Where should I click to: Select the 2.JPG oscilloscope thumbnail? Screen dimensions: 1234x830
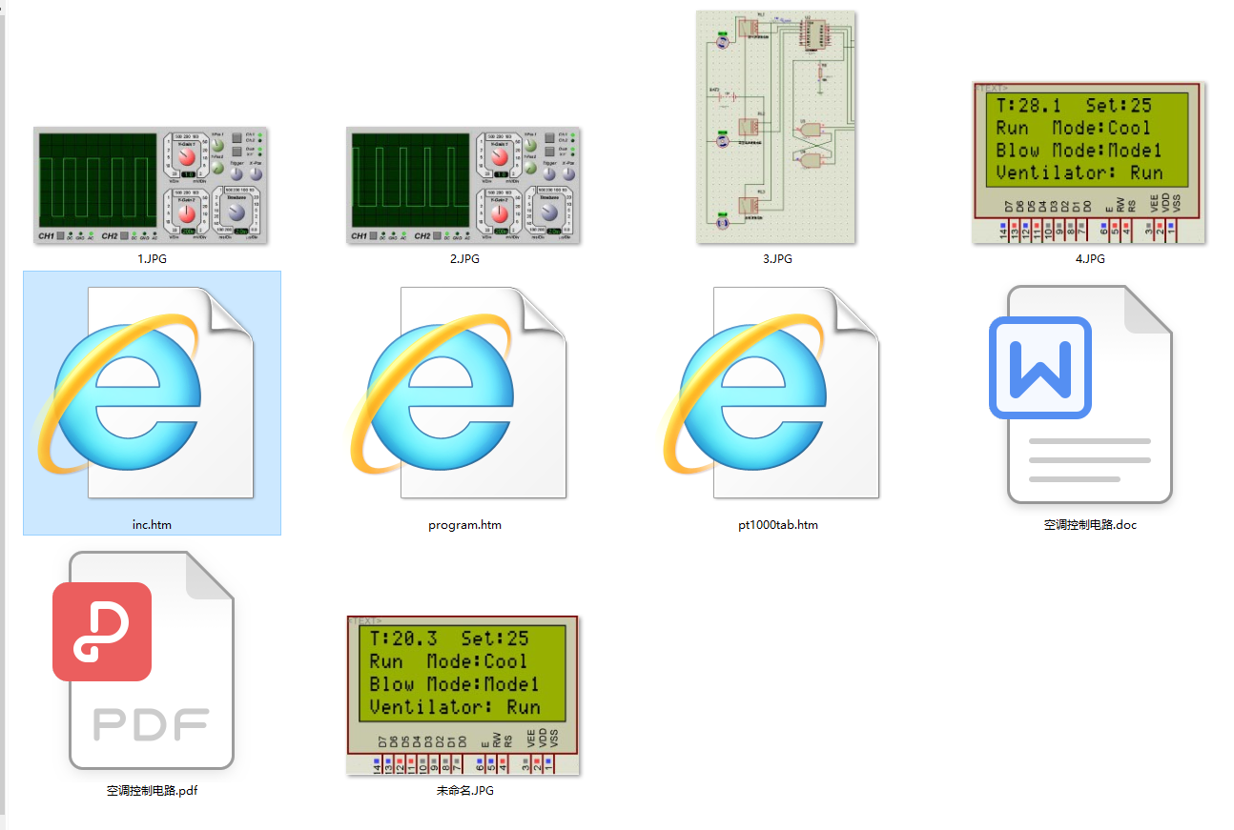(463, 185)
